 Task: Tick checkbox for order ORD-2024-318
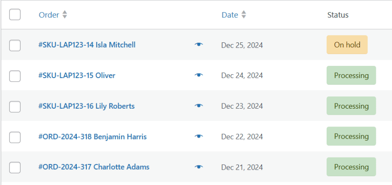click(15, 137)
